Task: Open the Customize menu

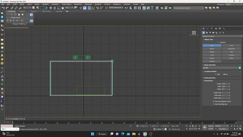Action: point(88,4)
